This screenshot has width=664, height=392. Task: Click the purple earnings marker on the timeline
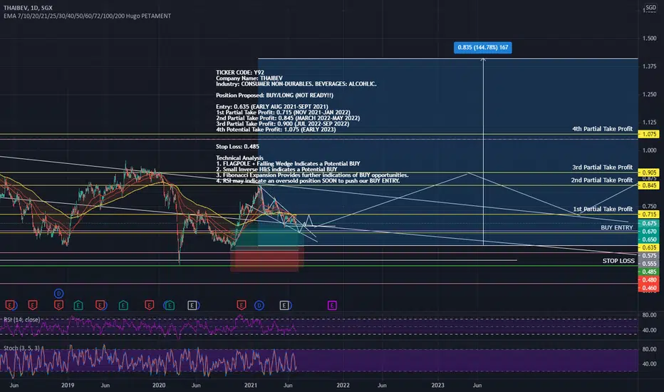[332, 305]
